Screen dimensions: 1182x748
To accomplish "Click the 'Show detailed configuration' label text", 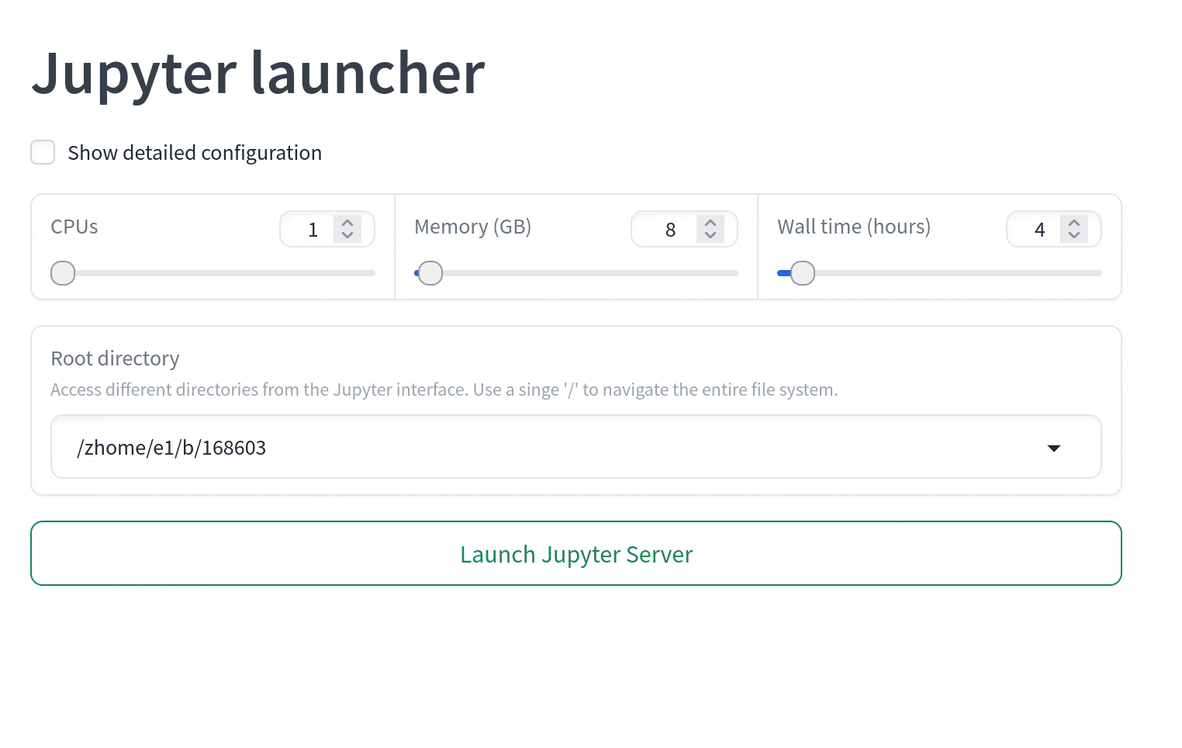I will click(194, 153).
